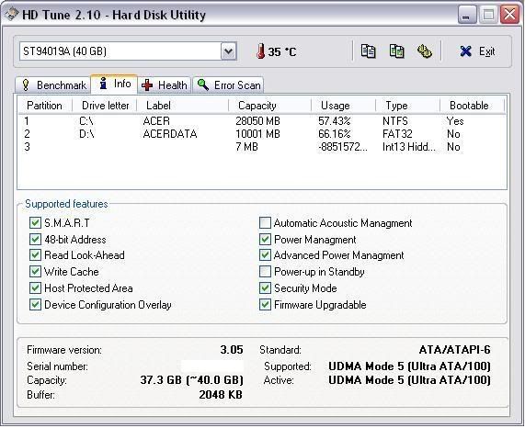Click the 28050 MB capacity cell

(x=257, y=120)
